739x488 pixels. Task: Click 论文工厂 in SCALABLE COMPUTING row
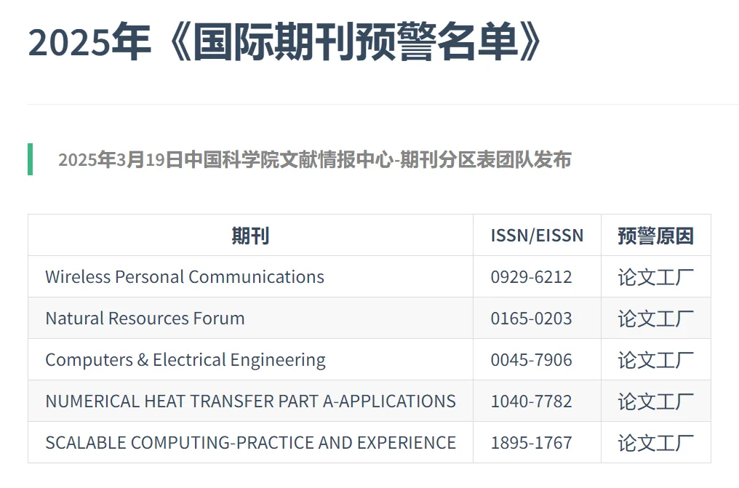(655, 443)
